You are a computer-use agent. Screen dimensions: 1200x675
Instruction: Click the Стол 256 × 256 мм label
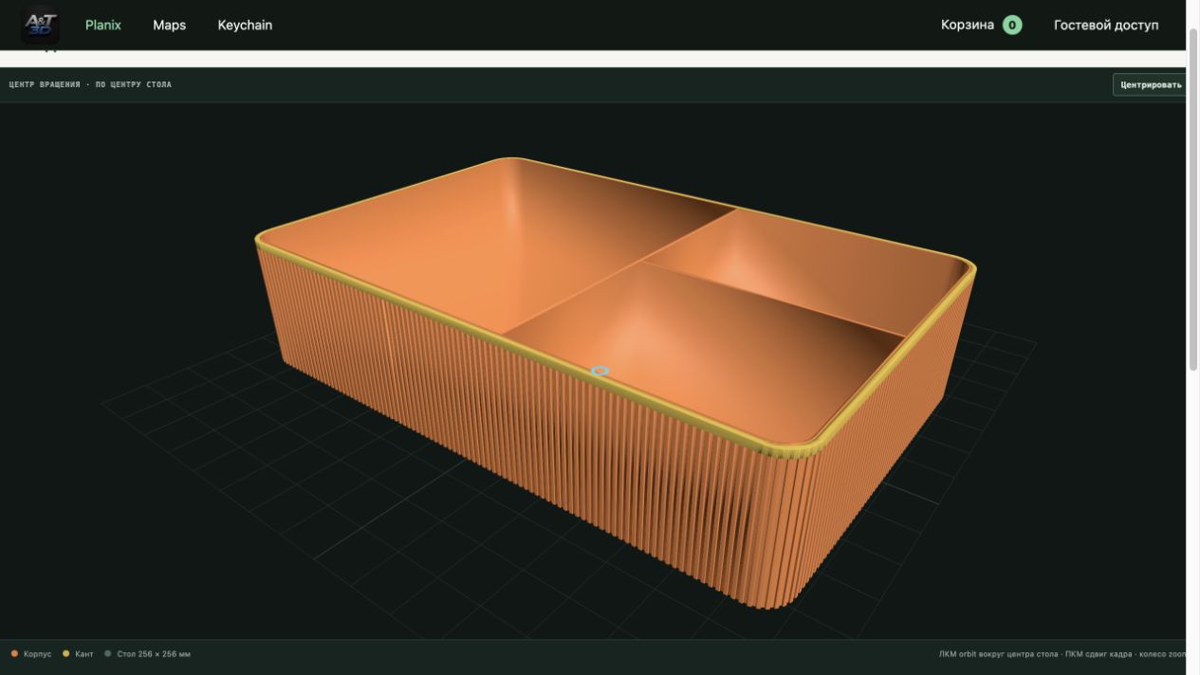154,654
